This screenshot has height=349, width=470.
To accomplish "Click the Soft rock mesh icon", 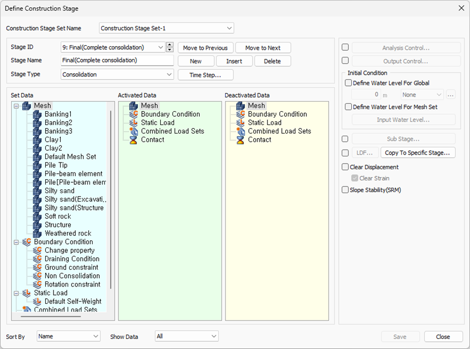I will pos(37,216).
